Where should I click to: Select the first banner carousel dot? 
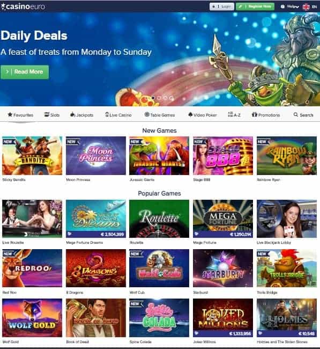153,98
